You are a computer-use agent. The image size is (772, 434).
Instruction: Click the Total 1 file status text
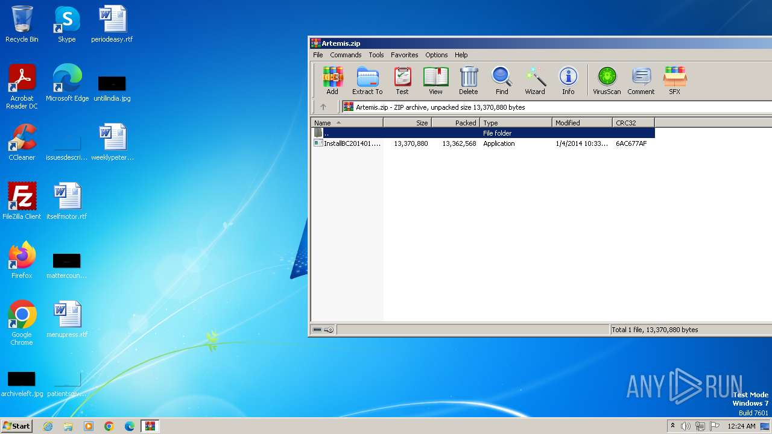(655, 330)
